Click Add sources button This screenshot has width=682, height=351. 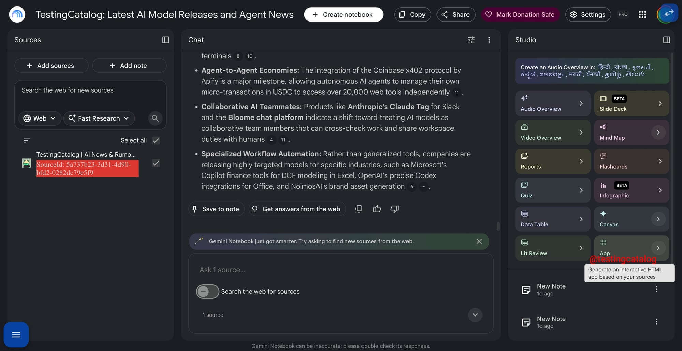[51, 66]
